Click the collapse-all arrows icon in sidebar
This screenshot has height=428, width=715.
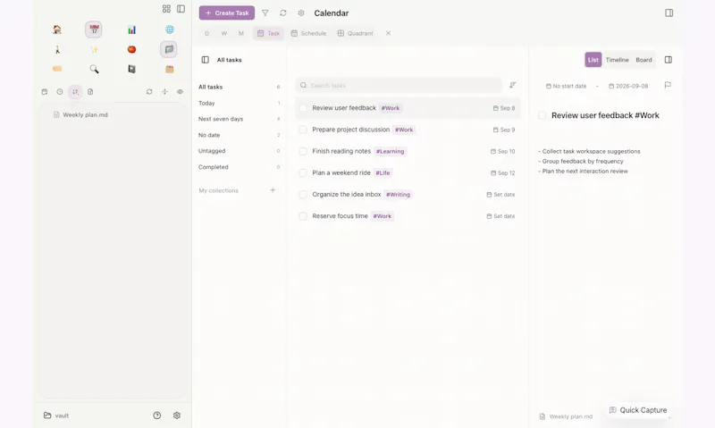pyautogui.click(x=164, y=92)
